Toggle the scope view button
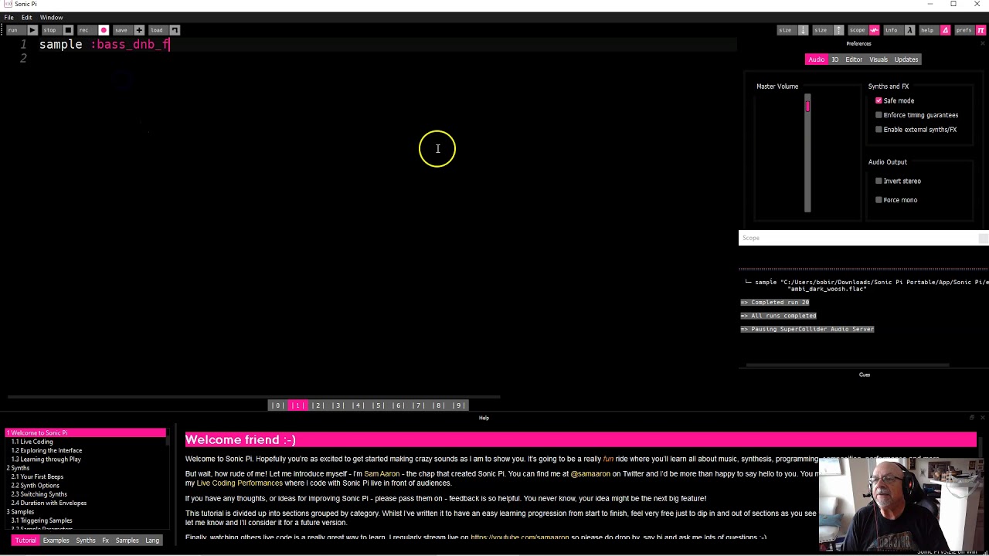This screenshot has height=556, width=989. [864, 30]
